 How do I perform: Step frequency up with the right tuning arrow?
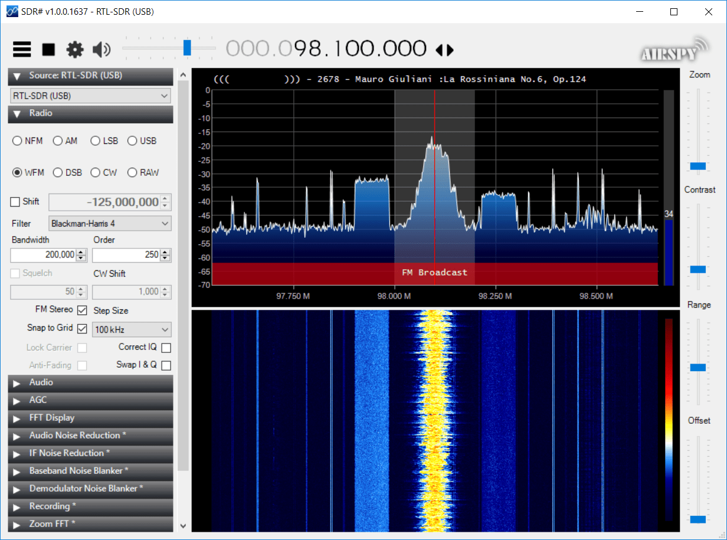point(450,50)
